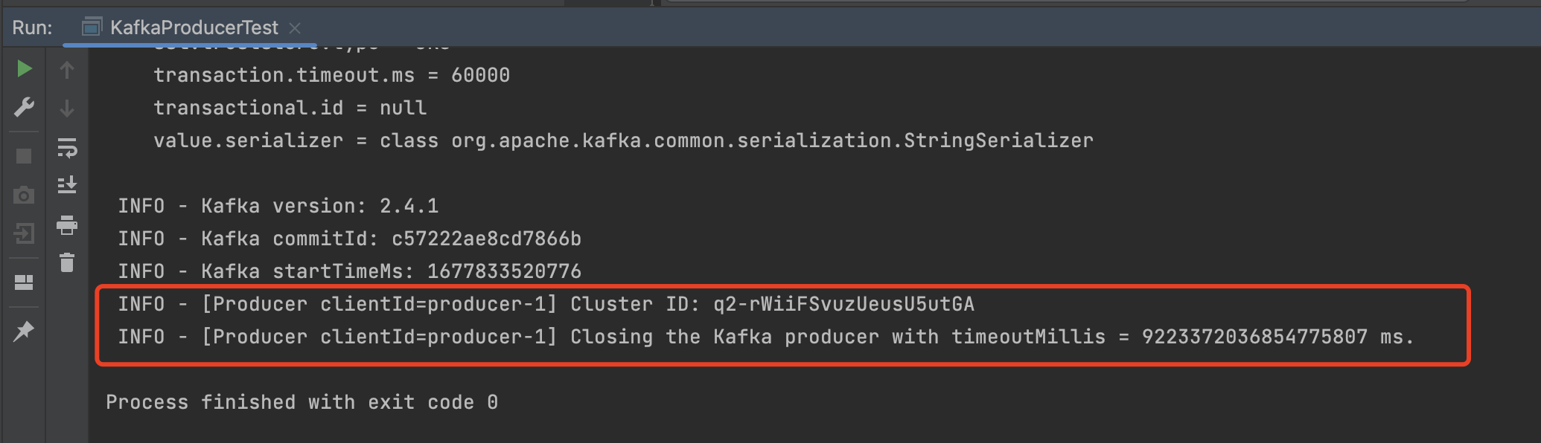Click the 'Process finished with exit code 0' line
The height and width of the screenshot is (443, 1541).
point(301,402)
